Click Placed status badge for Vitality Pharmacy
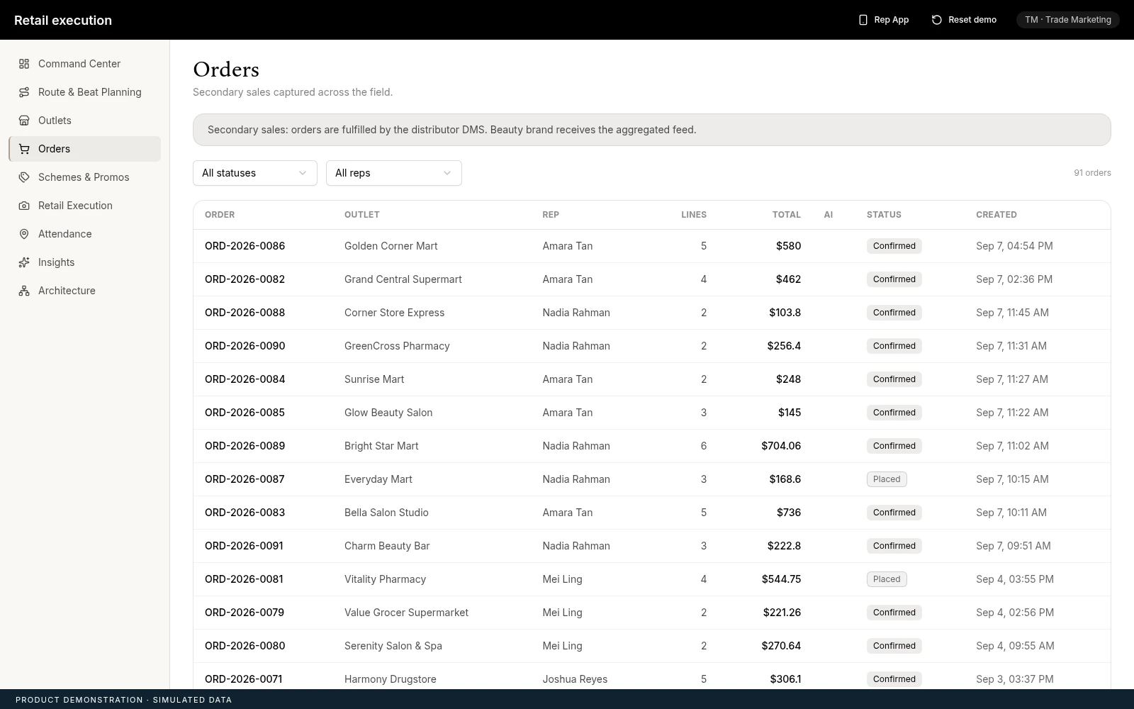 click(x=887, y=579)
